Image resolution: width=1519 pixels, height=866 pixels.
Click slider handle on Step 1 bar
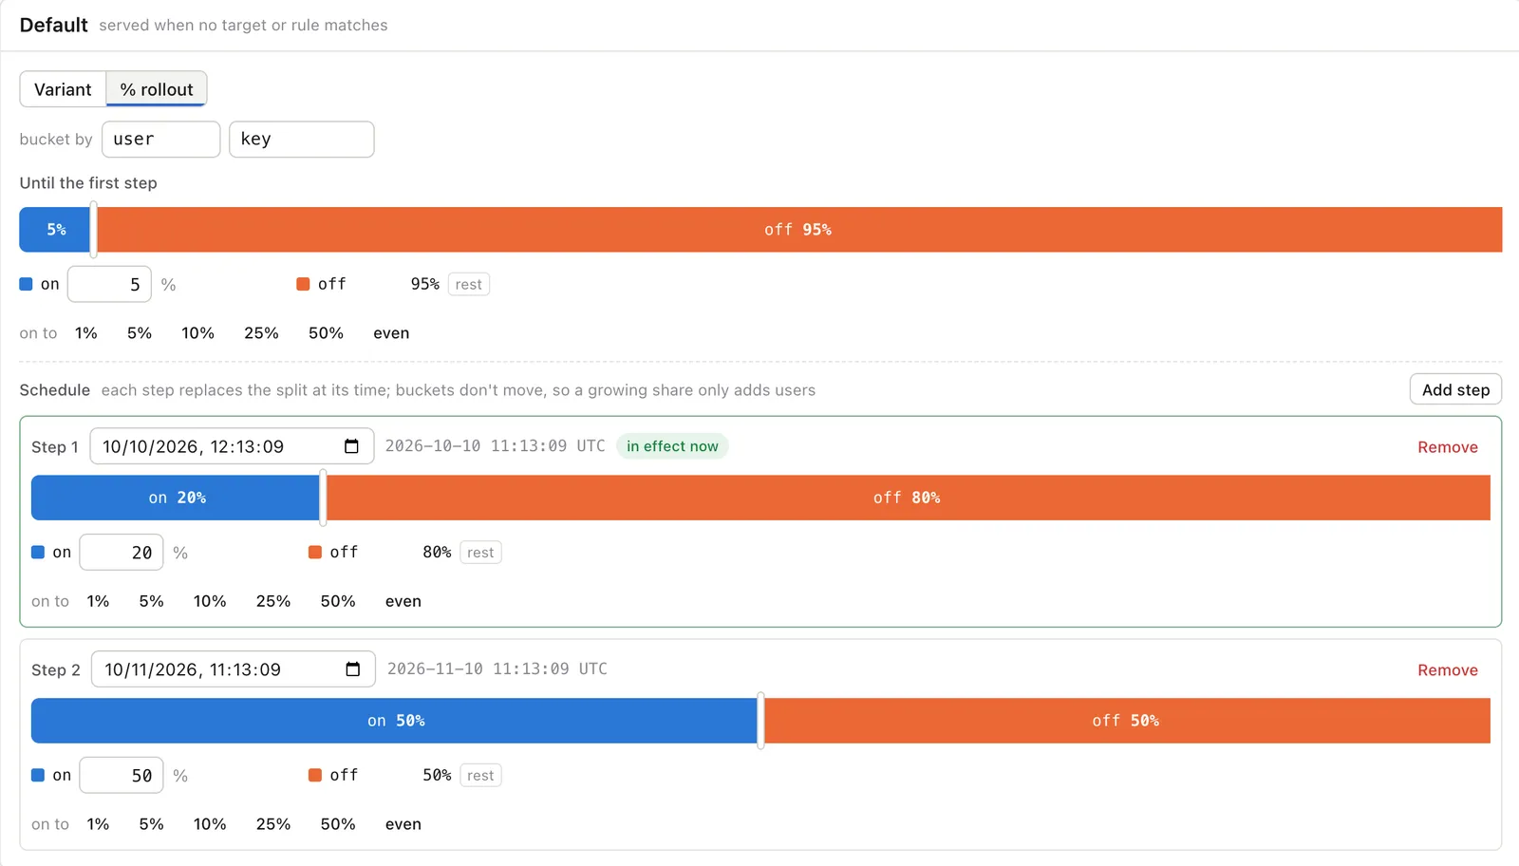point(323,498)
